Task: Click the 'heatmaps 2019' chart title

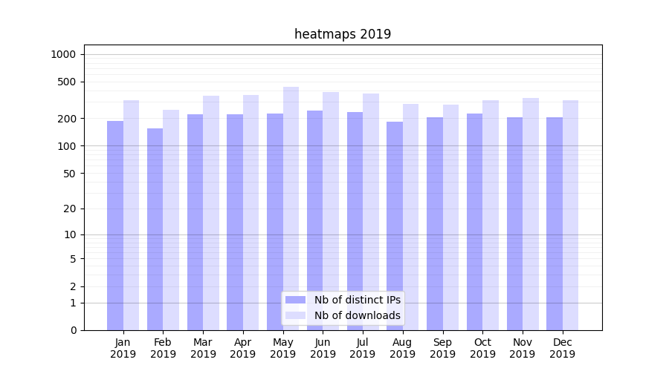Action: [342, 34]
